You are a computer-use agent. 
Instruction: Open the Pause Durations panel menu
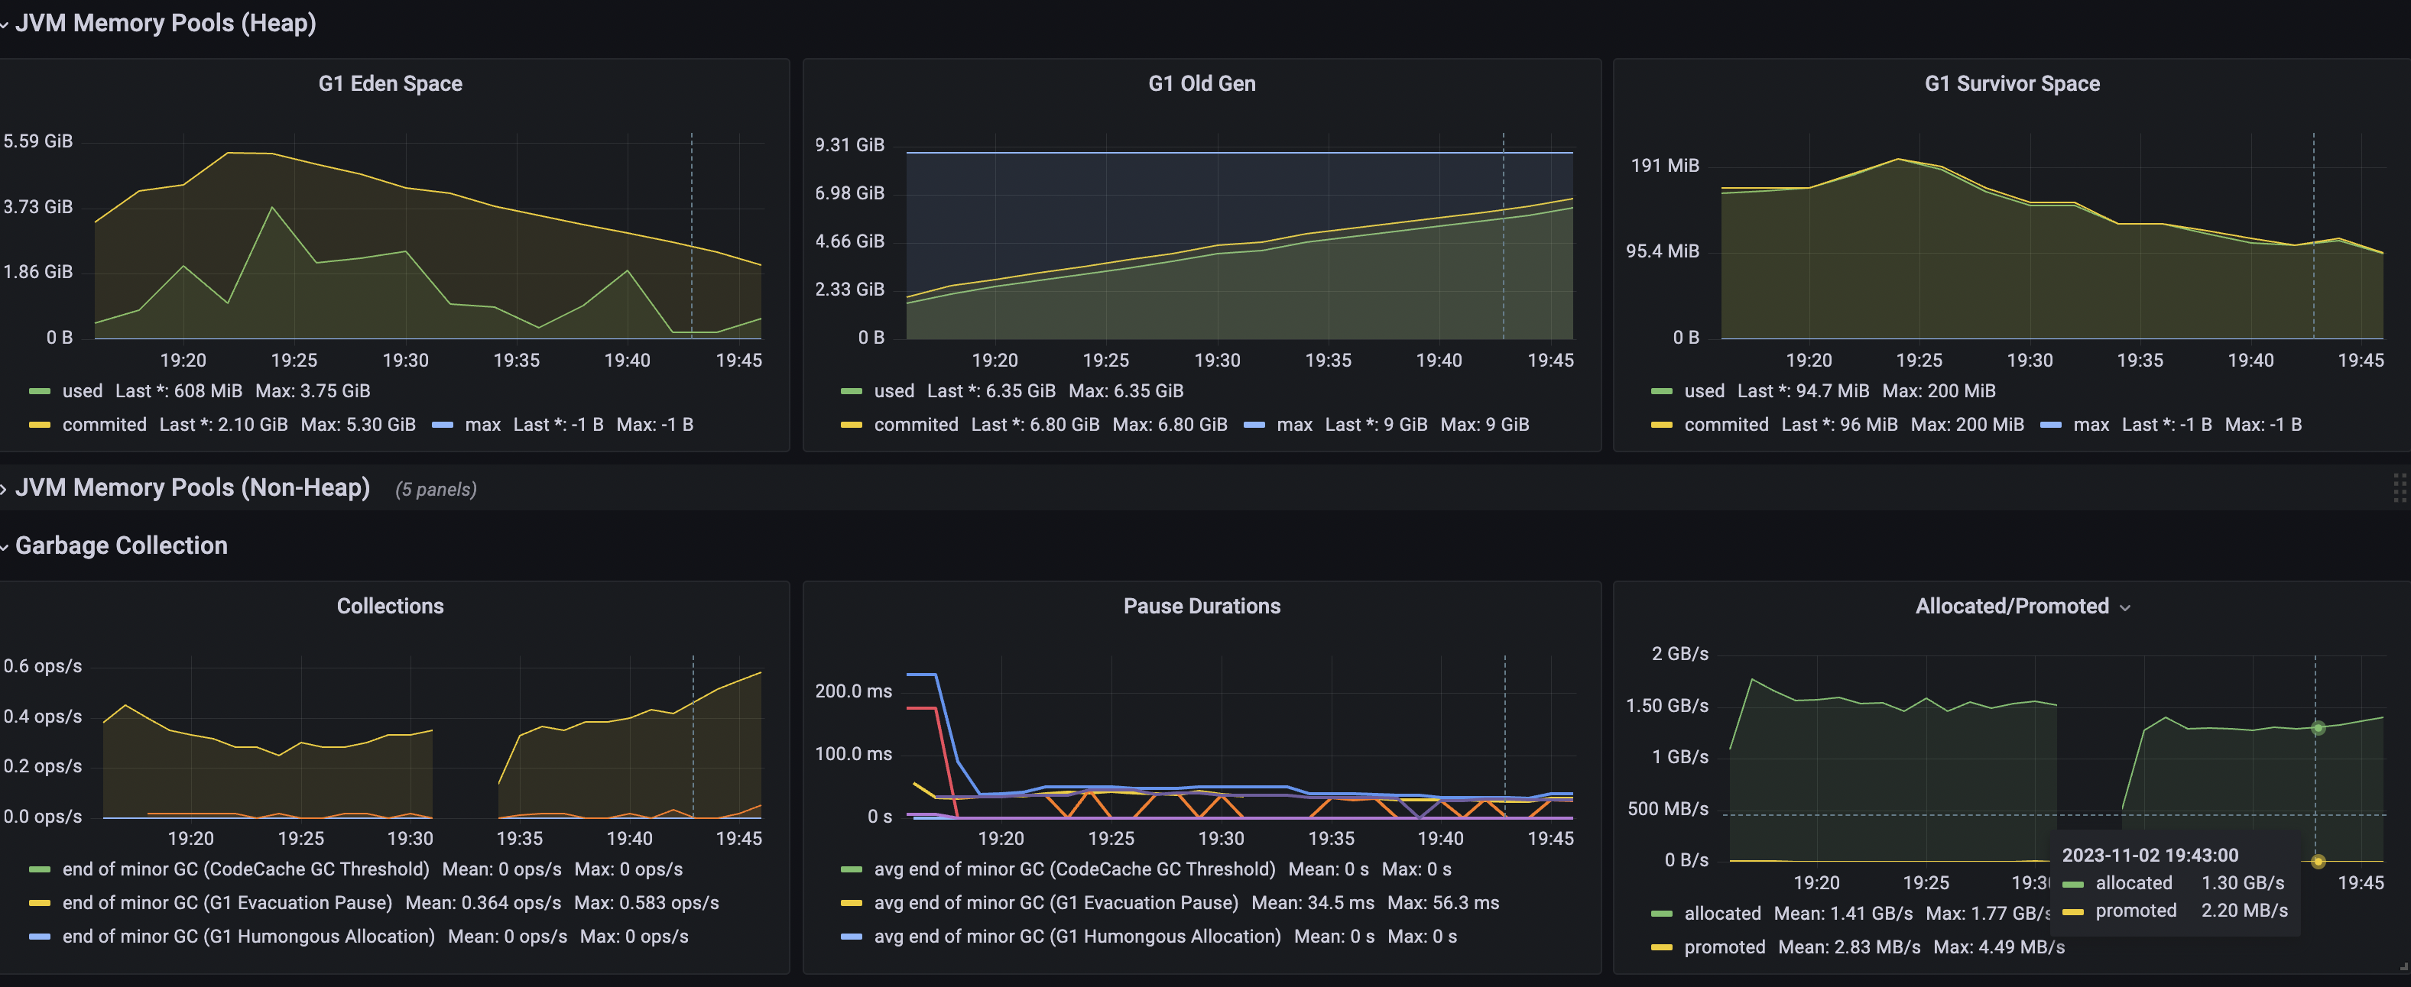click(1201, 605)
